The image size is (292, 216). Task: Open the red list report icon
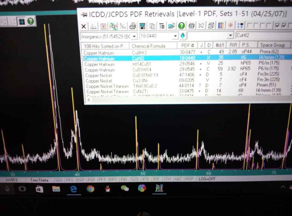tap(103, 27)
